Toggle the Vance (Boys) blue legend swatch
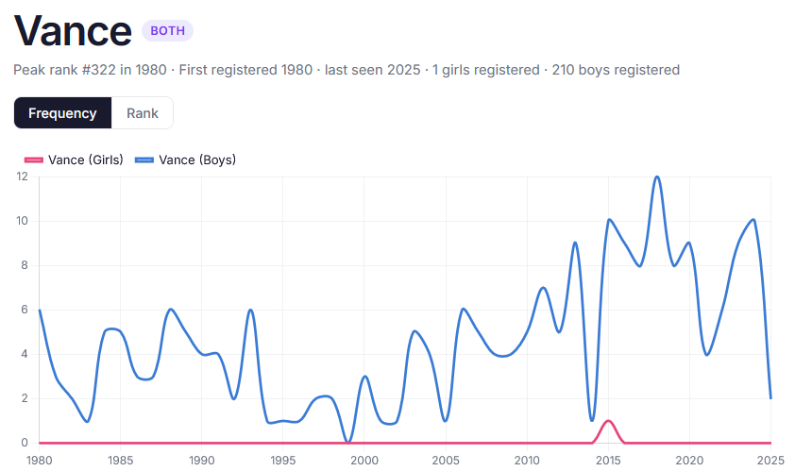795x471 pixels. pos(144,160)
